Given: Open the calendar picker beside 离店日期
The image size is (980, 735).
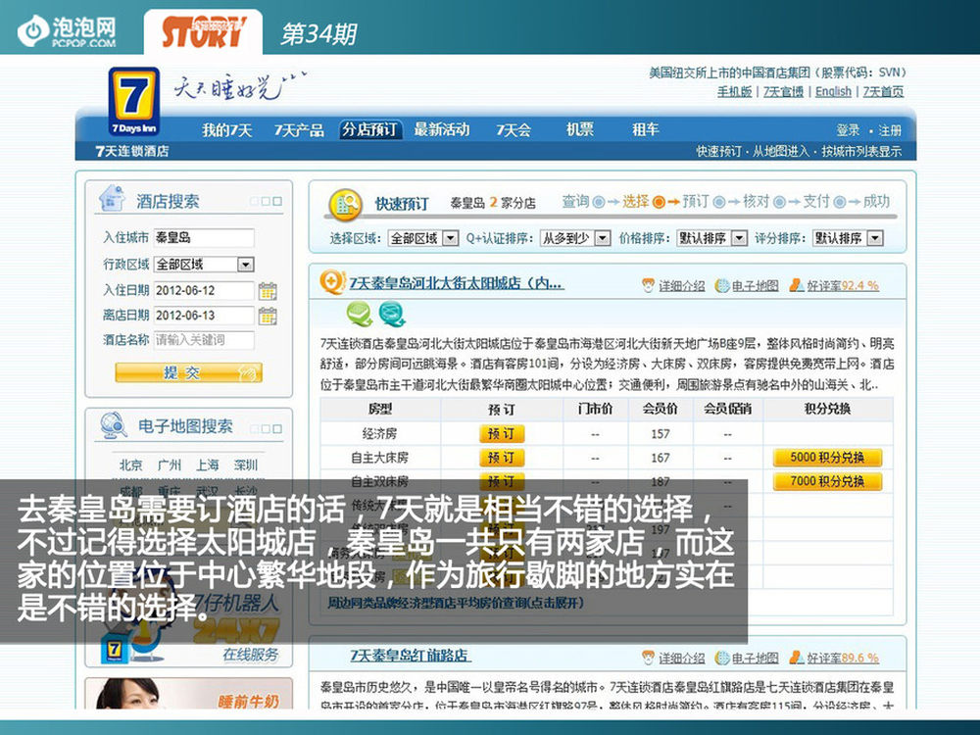Looking at the screenshot, I should pyautogui.click(x=268, y=317).
